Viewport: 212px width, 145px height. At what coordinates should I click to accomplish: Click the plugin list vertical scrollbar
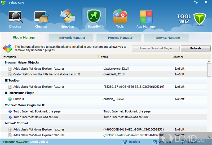point(209,69)
